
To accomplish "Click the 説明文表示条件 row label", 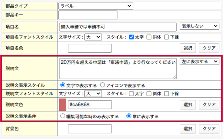I will tap(21, 116).
